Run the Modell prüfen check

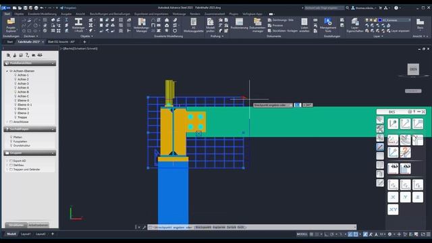click(210, 26)
